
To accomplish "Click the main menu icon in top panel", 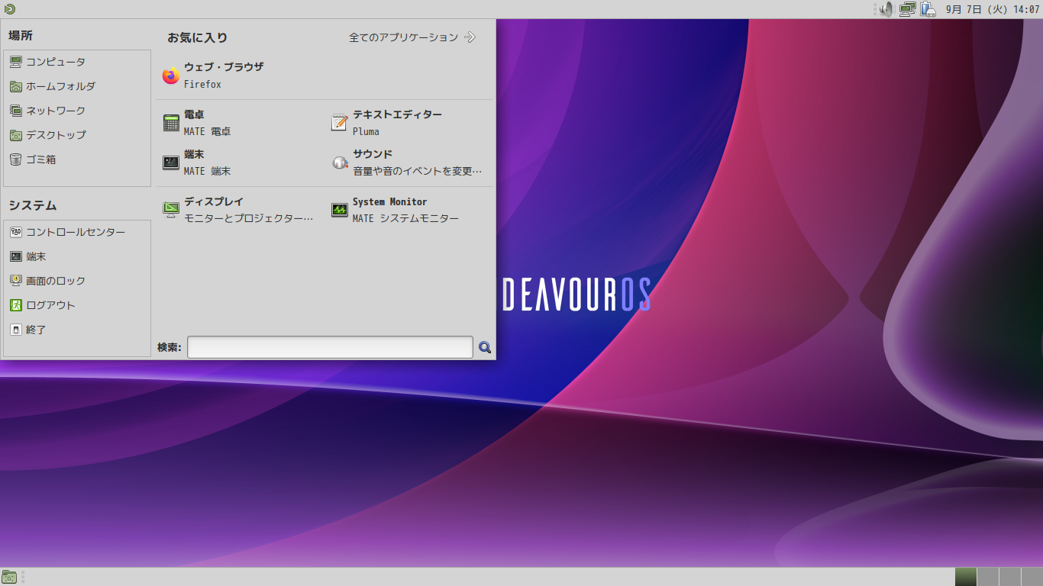I will pos(9,9).
